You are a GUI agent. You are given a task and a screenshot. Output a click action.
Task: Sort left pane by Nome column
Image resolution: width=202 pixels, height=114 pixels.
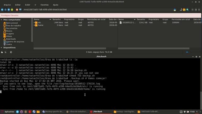click(42, 19)
